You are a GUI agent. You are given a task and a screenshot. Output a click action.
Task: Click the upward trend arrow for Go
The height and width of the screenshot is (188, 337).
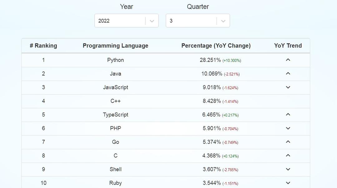tap(288, 142)
